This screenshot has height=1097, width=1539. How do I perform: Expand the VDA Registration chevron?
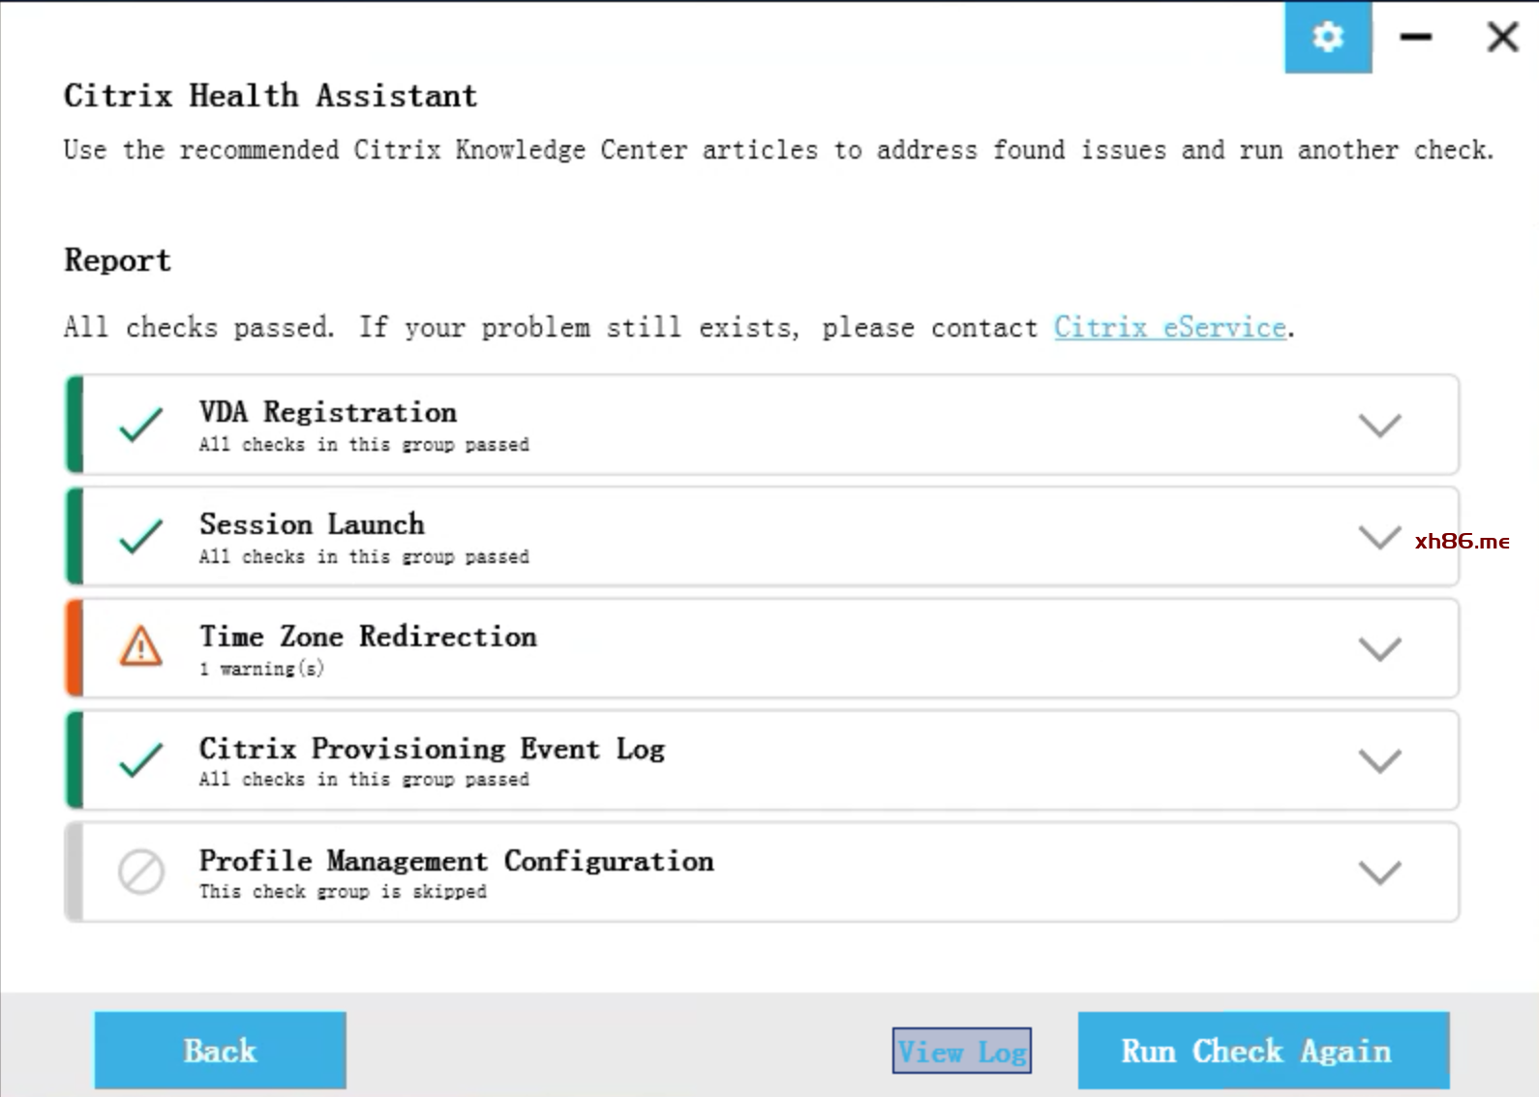[x=1379, y=425]
